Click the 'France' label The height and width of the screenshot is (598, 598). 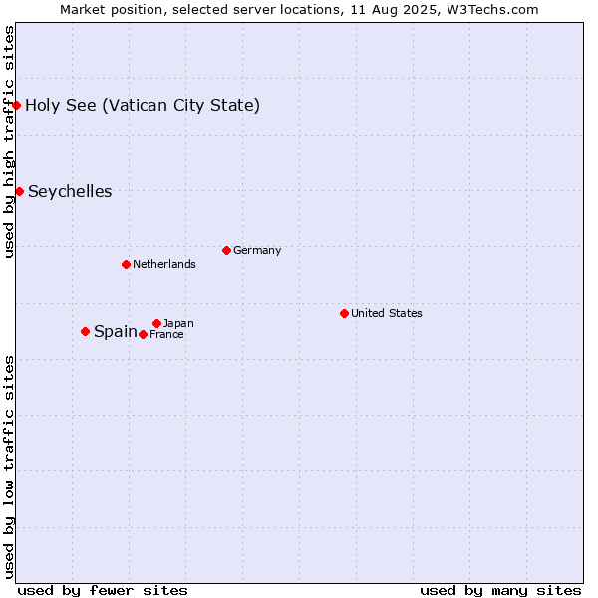pyautogui.click(x=166, y=335)
